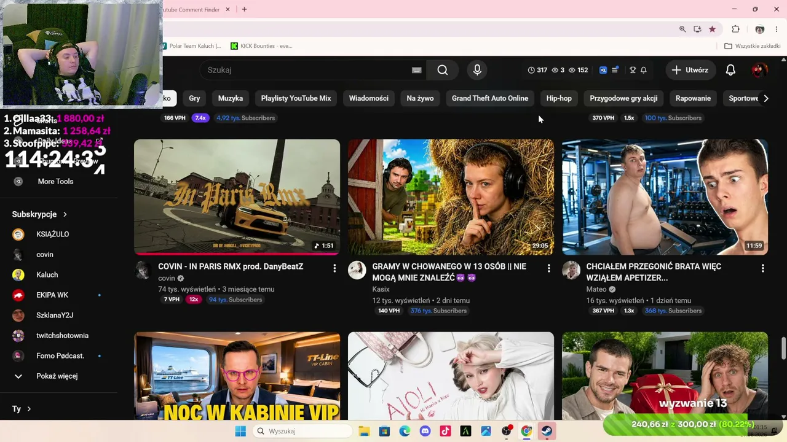
Task: Open the Chrome profile avatar
Action: click(x=759, y=29)
